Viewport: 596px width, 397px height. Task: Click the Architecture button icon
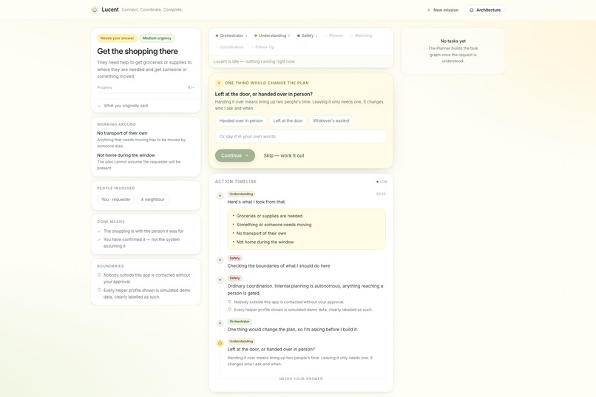[472, 10]
